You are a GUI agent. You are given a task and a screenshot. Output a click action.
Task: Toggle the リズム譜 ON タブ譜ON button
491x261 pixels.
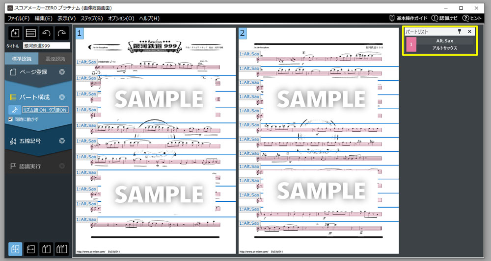coord(45,110)
